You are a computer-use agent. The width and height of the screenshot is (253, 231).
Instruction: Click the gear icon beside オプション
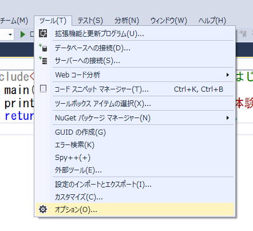point(43,209)
